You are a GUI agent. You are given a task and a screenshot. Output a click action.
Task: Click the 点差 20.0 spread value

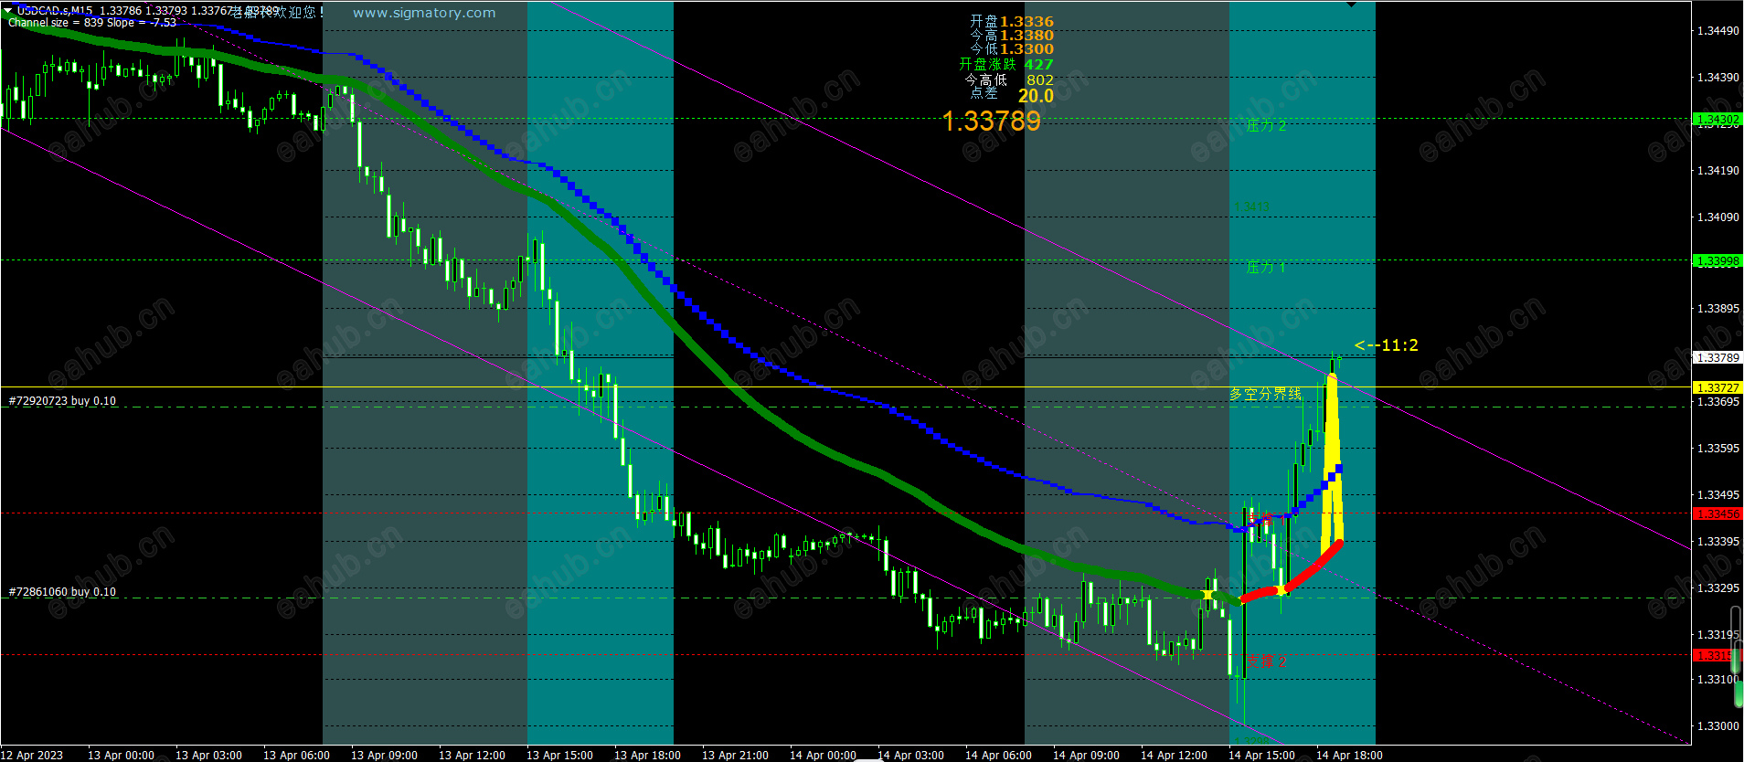coord(1036,95)
